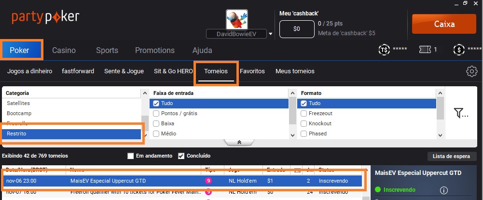Check Phased format filter
This screenshot has height=200, width=483.
pyautogui.click(x=304, y=134)
